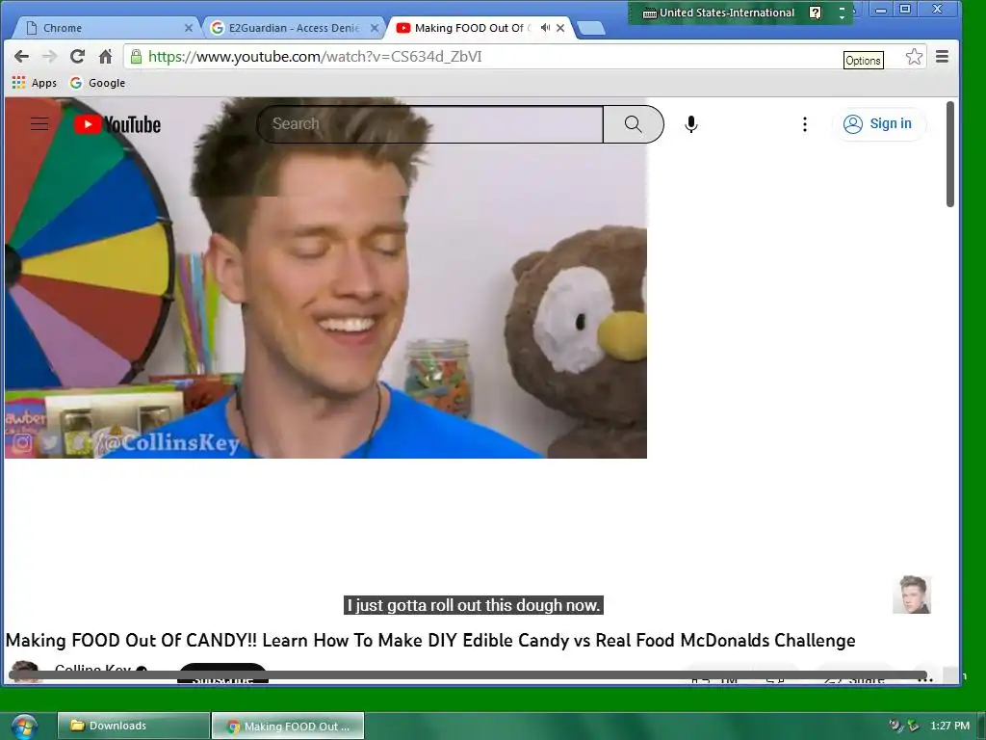Click the YouTube search magnifier button

point(634,124)
